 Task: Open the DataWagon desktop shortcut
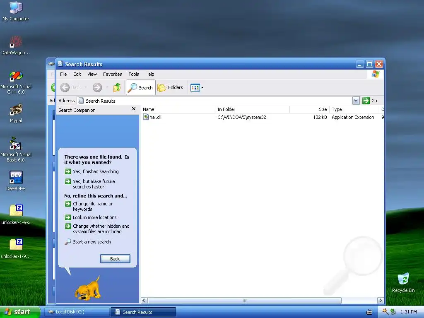click(16, 45)
